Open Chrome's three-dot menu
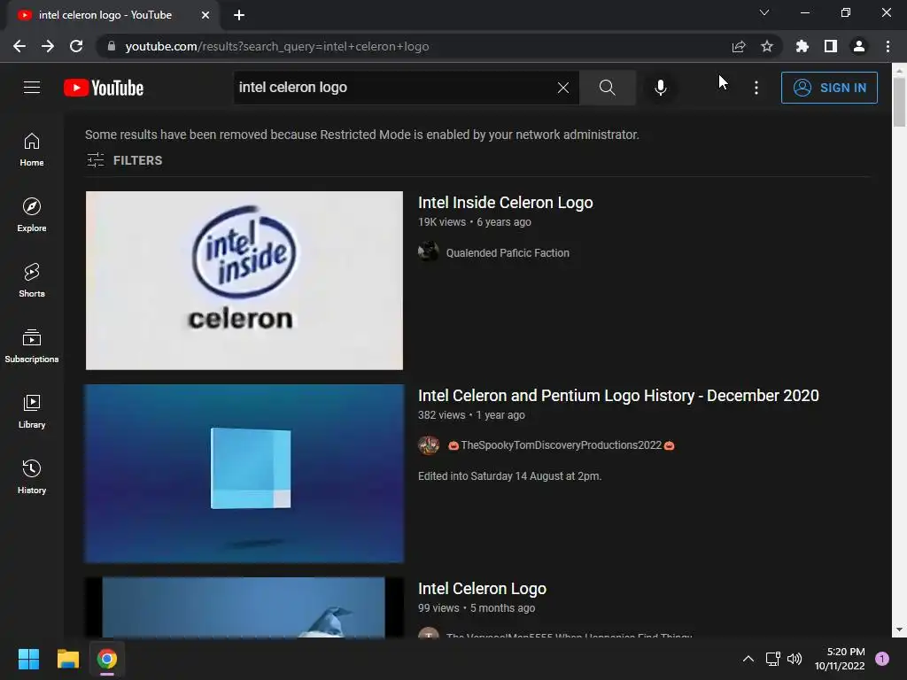This screenshot has height=680, width=907. pyautogui.click(x=888, y=46)
